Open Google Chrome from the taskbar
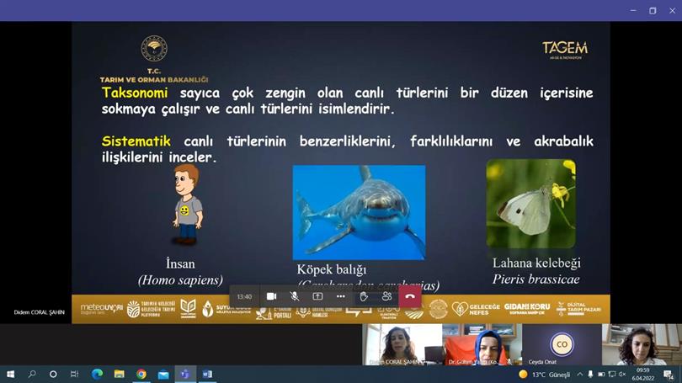 141,374
